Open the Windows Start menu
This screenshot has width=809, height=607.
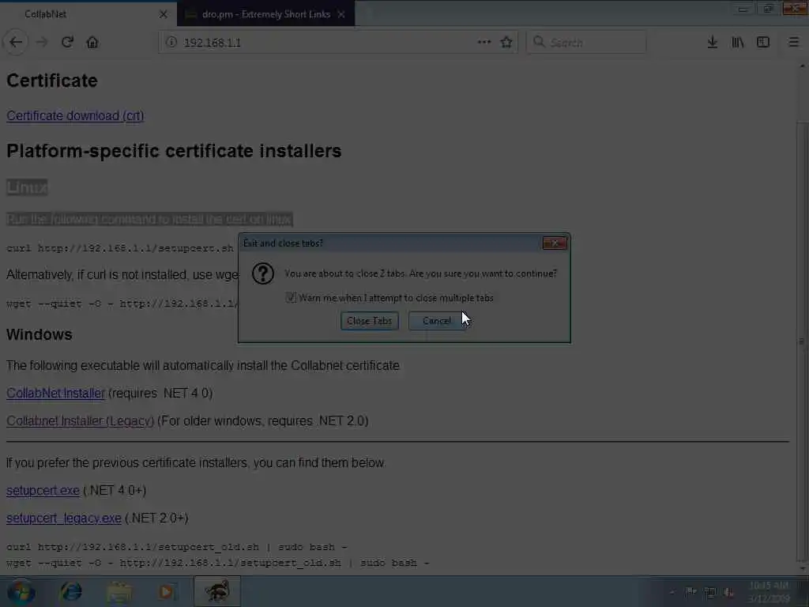pyautogui.click(x=21, y=591)
